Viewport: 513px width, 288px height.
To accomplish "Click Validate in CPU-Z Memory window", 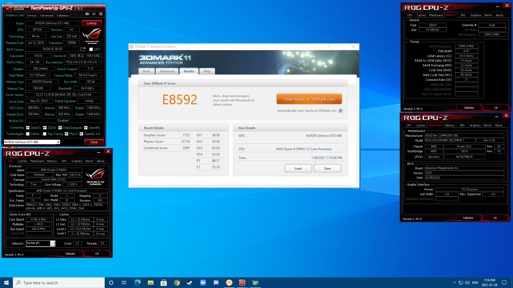I will [469, 108].
